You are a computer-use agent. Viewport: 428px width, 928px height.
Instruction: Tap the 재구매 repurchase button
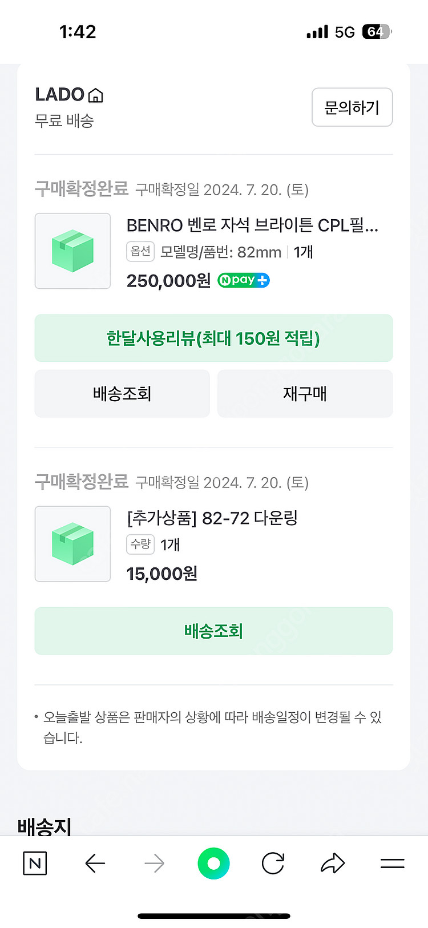point(305,394)
